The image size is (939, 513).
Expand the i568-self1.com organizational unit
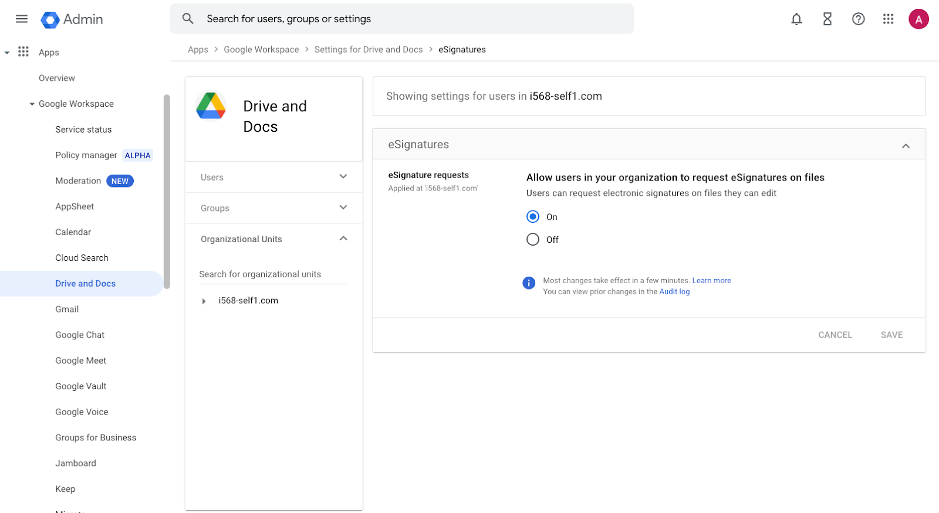tap(204, 301)
